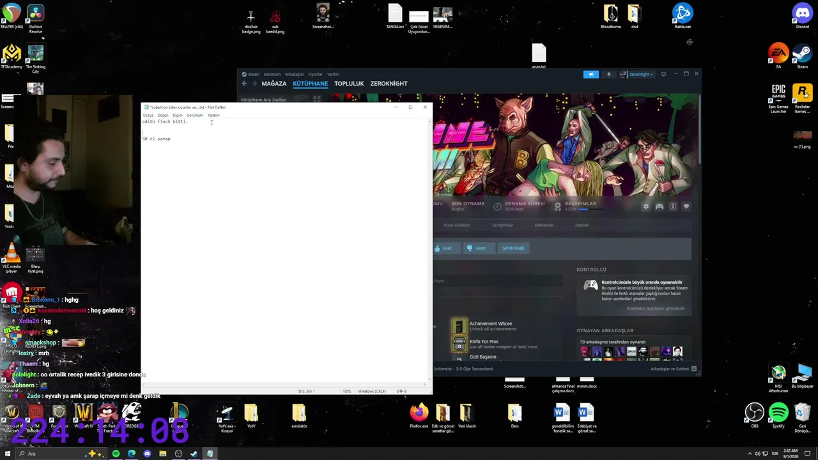This screenshot has width=818, height=460.
Task: Open Firefox.exe desktop shortcut
Action: click(x=419, y=415)
